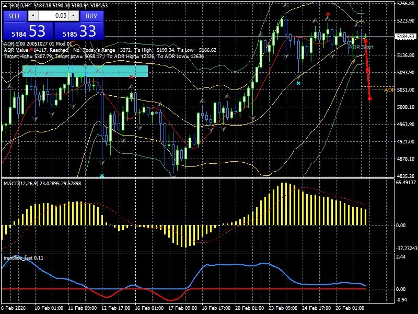
Task: Click the '11 Feb 09:00' time label
Action: (83, 308)
